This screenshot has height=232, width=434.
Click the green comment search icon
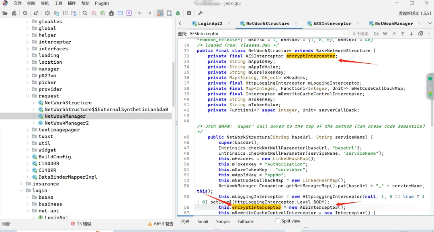103,13
